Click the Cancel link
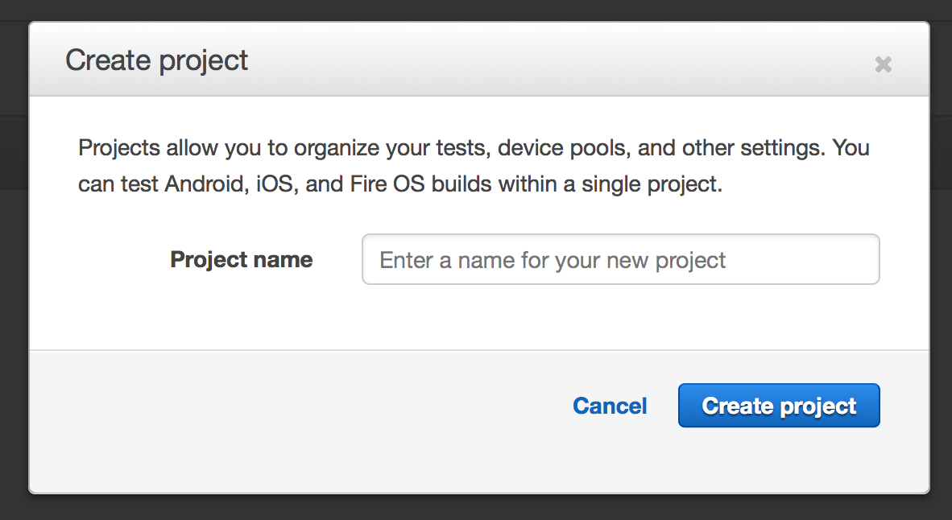 point(610,406)
